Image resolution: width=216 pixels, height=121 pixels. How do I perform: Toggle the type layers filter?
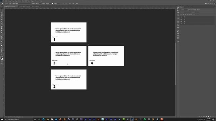pyautogui.click(x=193, y=10)
